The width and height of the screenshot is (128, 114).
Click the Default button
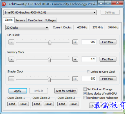click(39, 91)
